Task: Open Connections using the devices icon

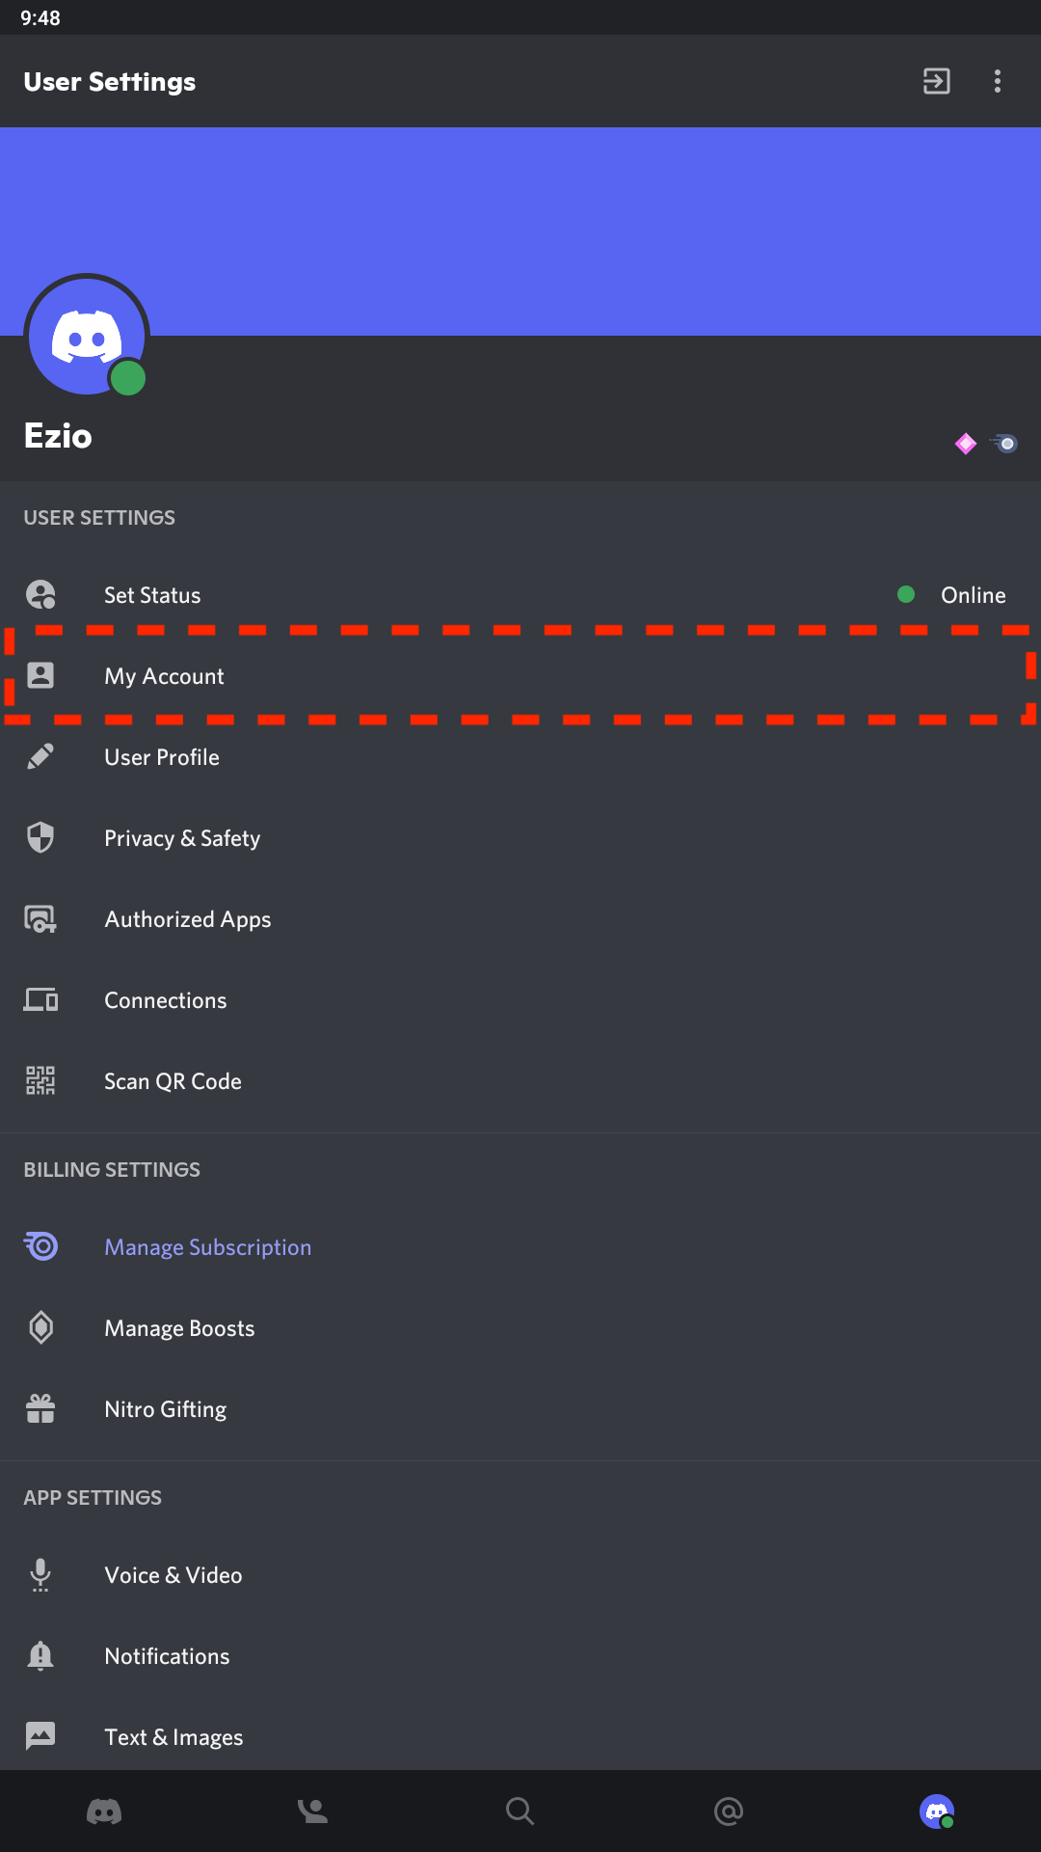Action: (40, 1000)
